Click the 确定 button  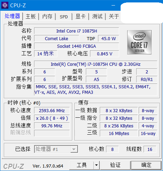(146, 165)
